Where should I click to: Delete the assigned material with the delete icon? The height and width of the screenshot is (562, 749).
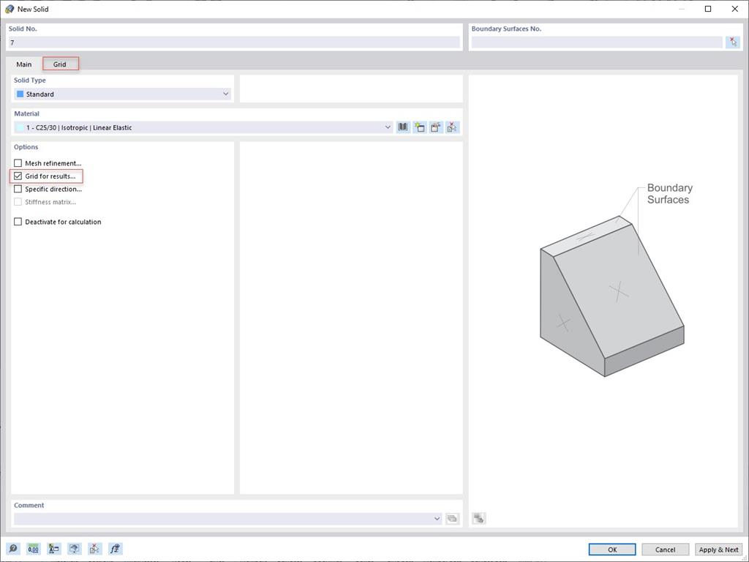coord(452,127)
